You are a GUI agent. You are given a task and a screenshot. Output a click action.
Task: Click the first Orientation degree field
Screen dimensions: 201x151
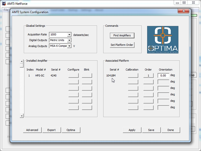pos(163,75)
